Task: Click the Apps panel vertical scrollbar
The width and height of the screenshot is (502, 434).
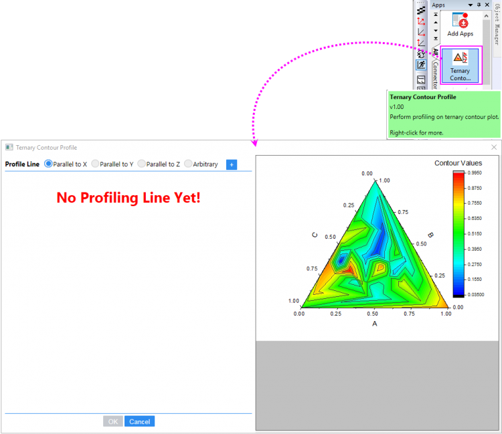Action: [487, 47]
